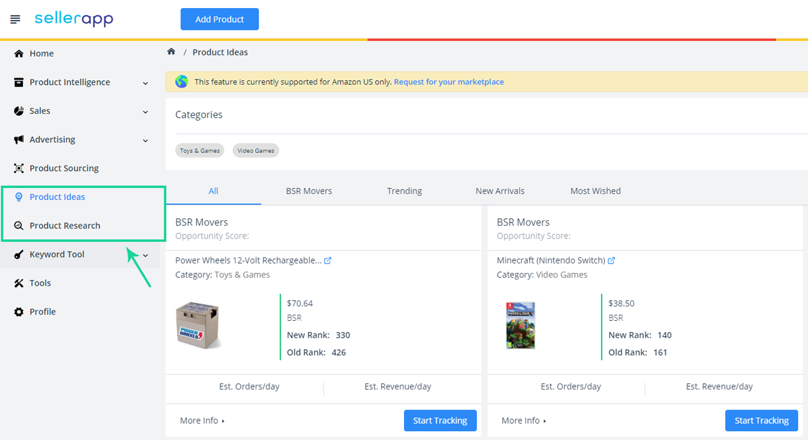
Task: Click the Product Ideas lightbulb icon
Action: 19,197
